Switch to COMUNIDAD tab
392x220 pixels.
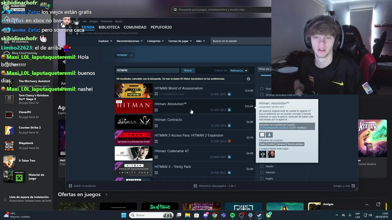pyautogui.click(x=135, y=27)
